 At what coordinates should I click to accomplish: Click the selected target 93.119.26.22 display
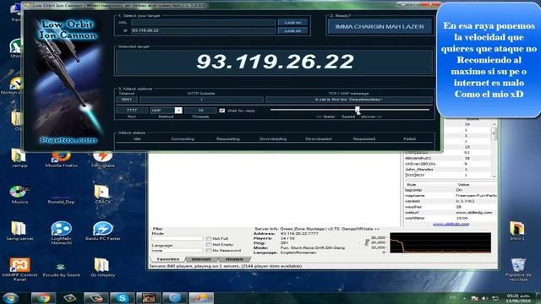[275, 62]
